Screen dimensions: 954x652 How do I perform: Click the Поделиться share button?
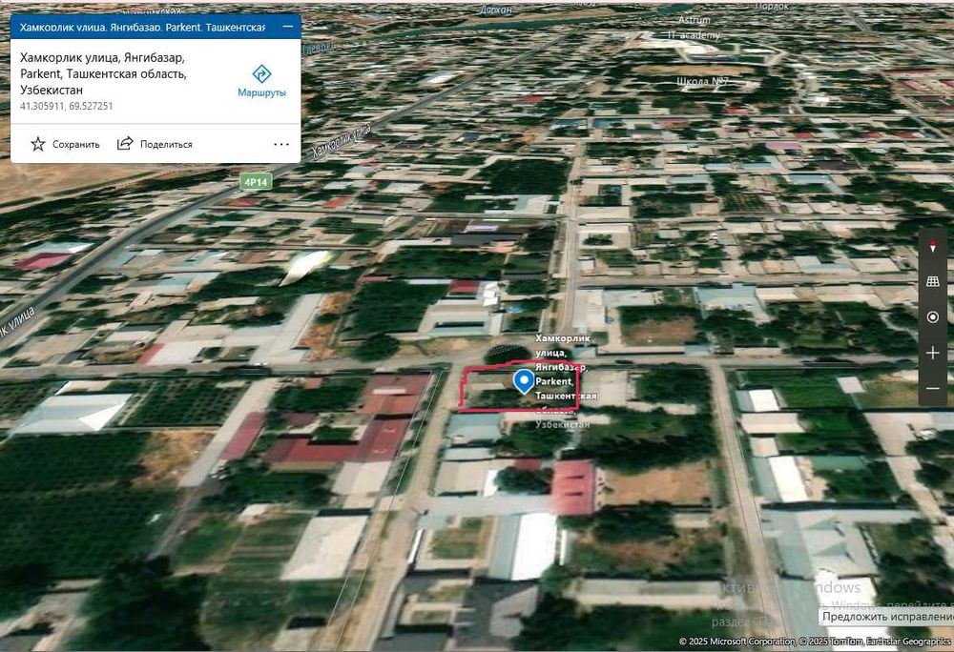pos(156,144)
